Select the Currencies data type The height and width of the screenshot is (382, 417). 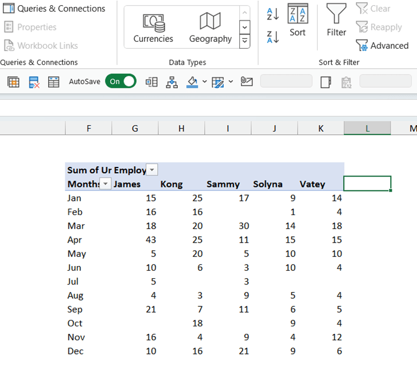coord(153,28)
